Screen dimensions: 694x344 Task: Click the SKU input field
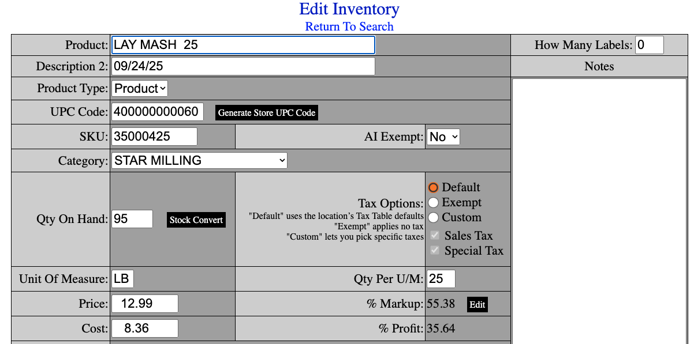click(x=154, y=136)
